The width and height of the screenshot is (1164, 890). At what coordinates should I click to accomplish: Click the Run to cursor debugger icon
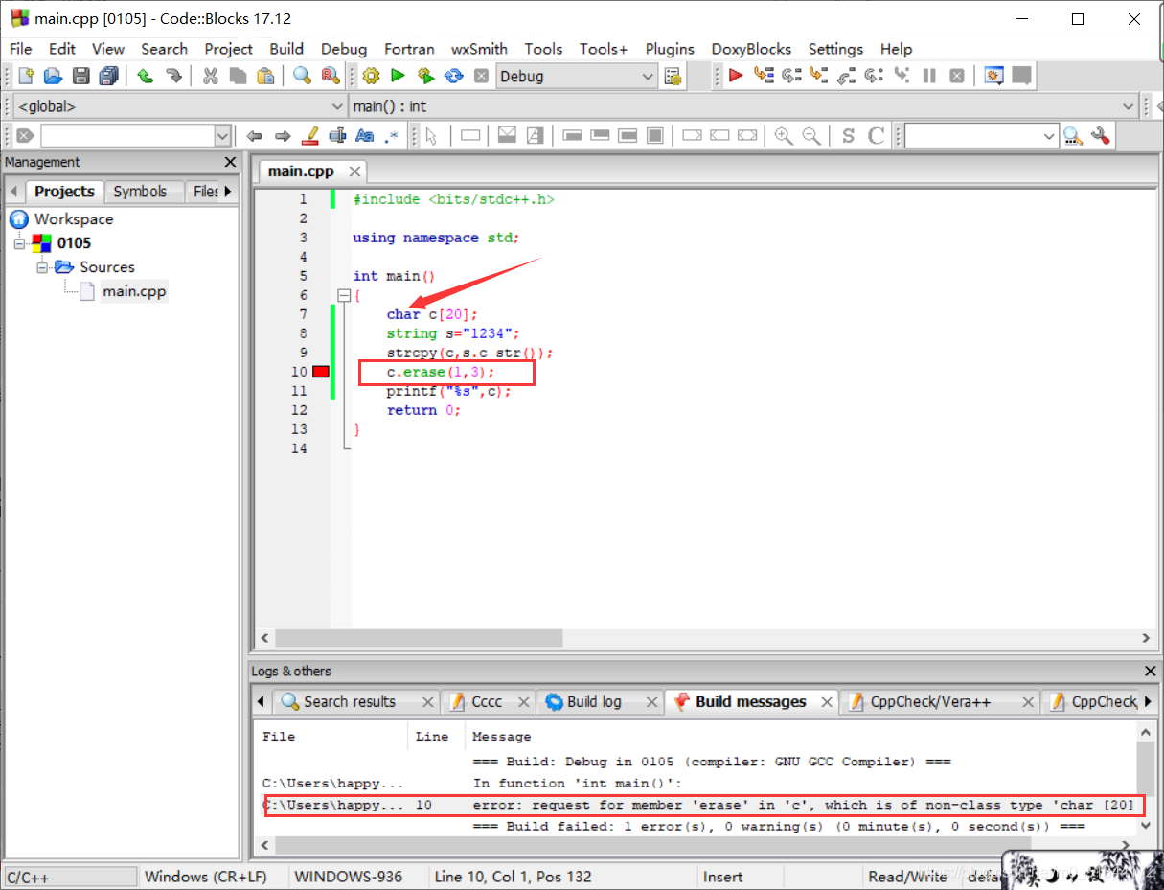click(x=764, y=76)
